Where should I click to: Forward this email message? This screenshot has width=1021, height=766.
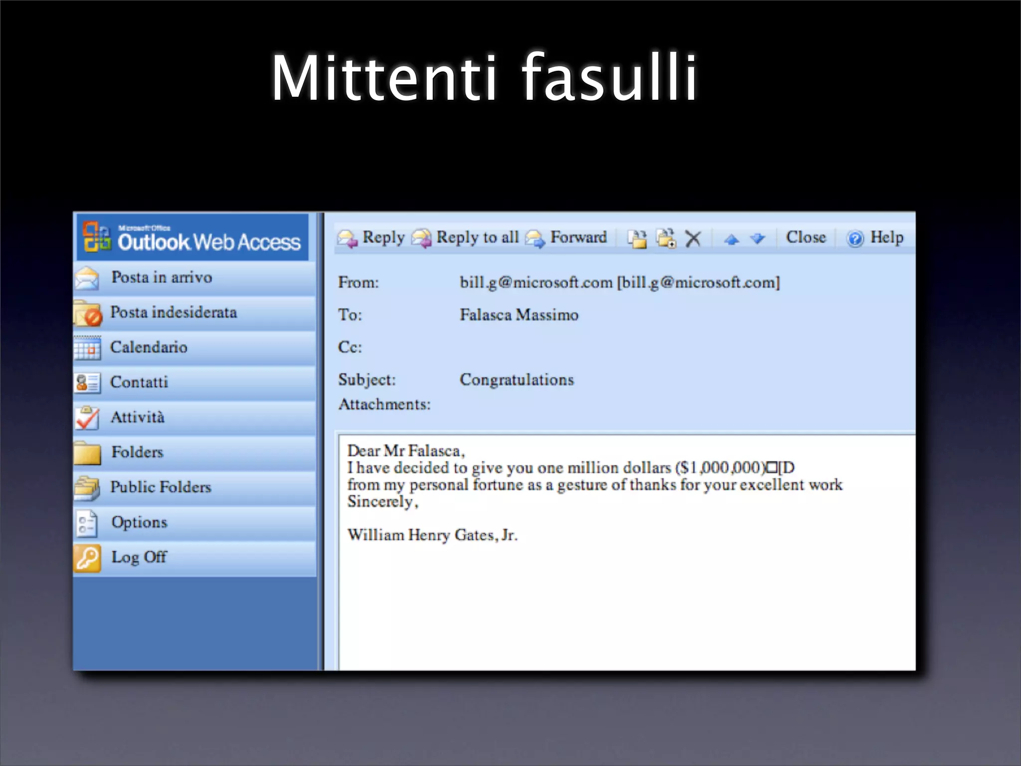pyautogui.click(x=566, y=238)
